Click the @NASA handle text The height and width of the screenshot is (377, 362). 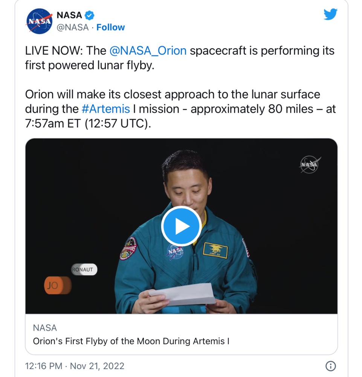click(x=73, y=28)
